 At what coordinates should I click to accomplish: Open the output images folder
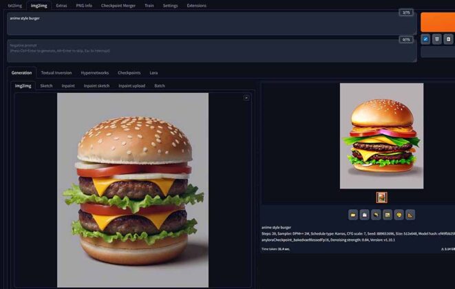[353, 215]
